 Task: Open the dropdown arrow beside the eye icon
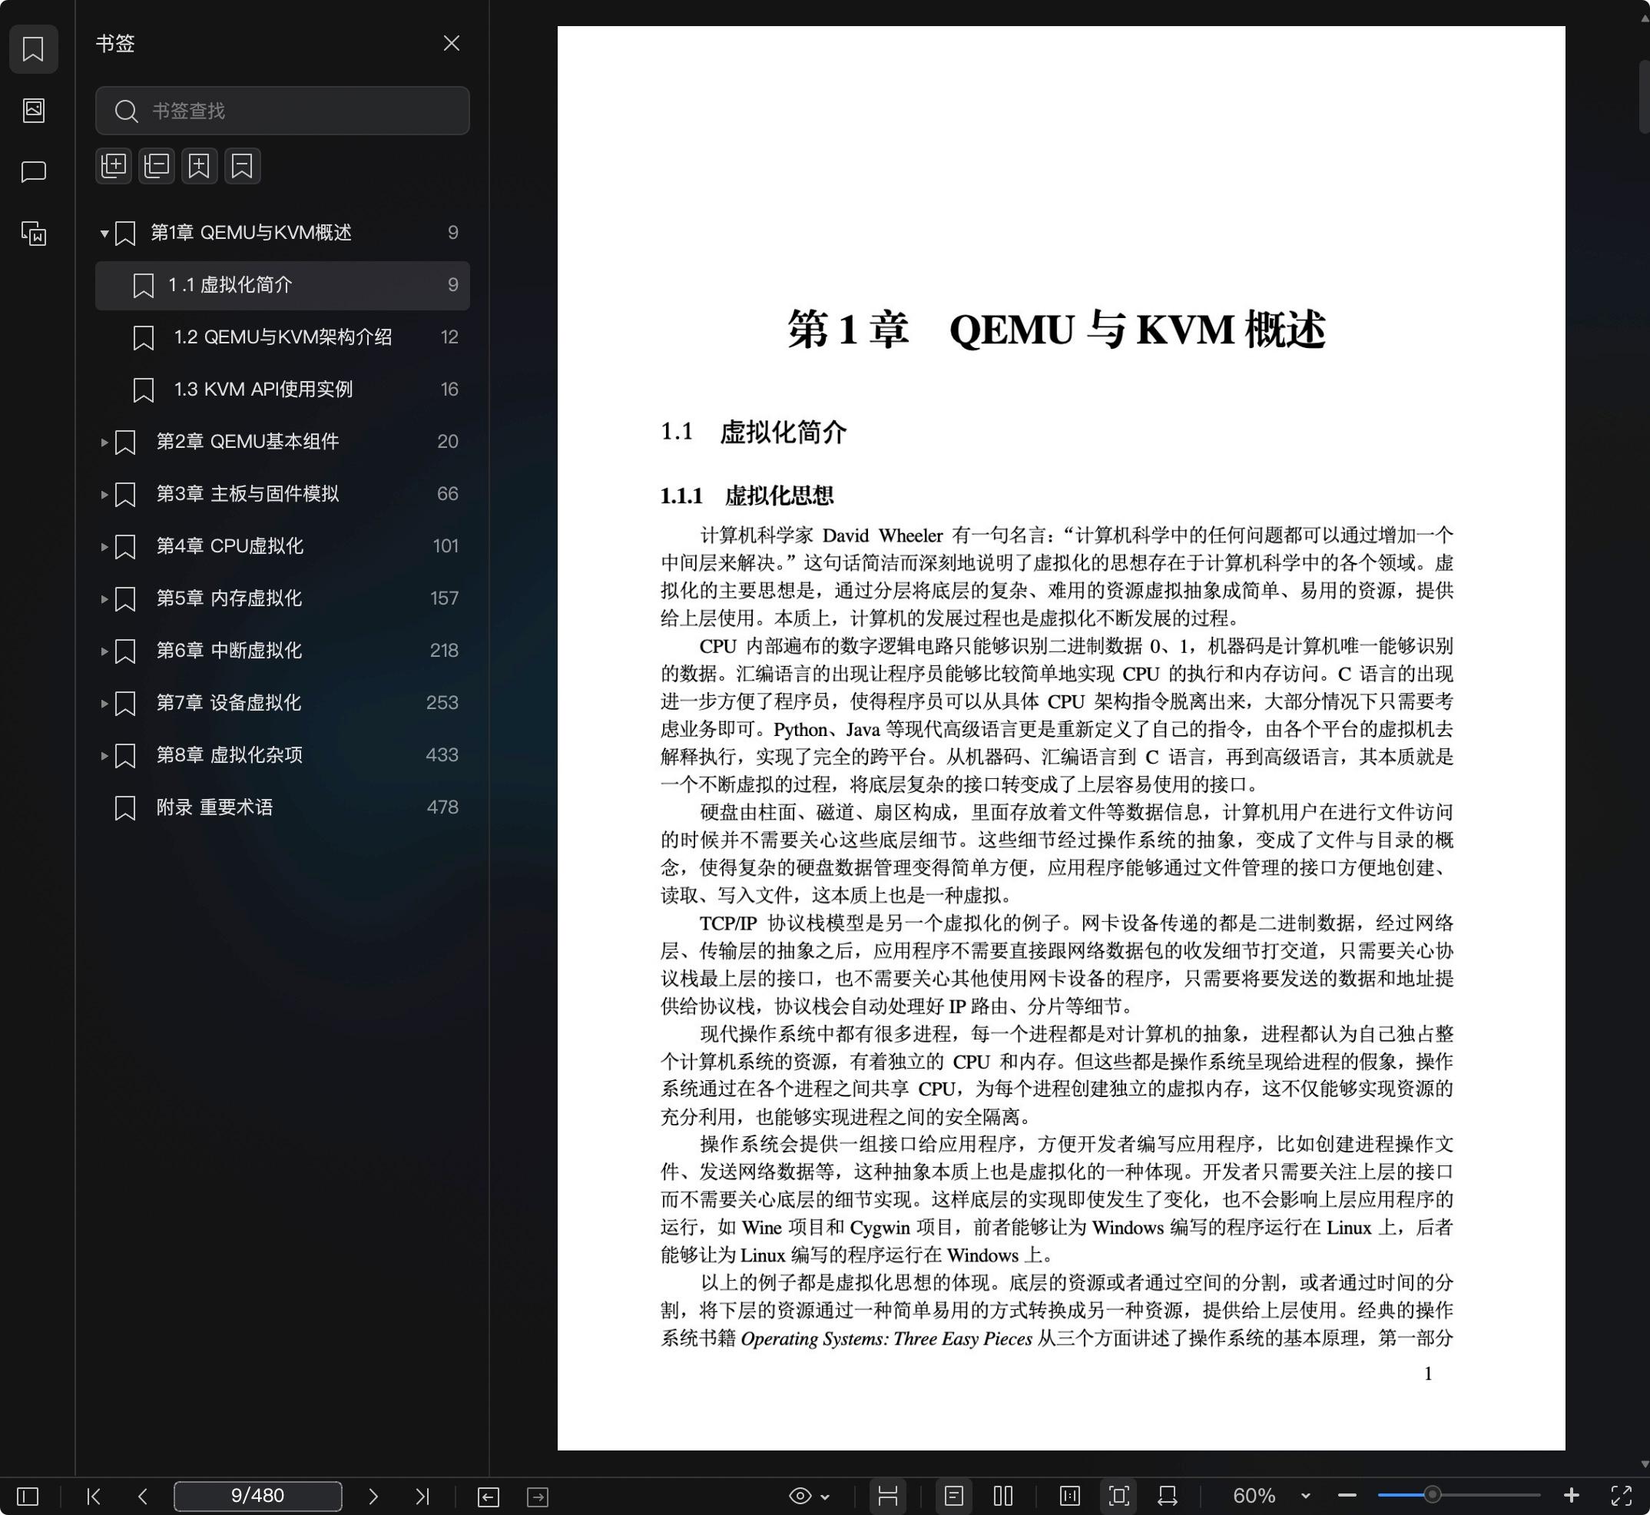(x=826, y=1497)
